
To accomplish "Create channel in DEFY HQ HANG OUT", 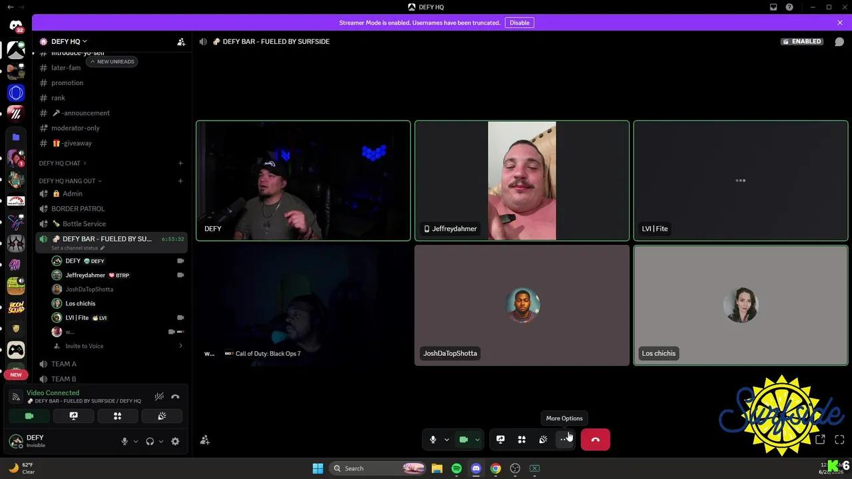I will point(180,181).
